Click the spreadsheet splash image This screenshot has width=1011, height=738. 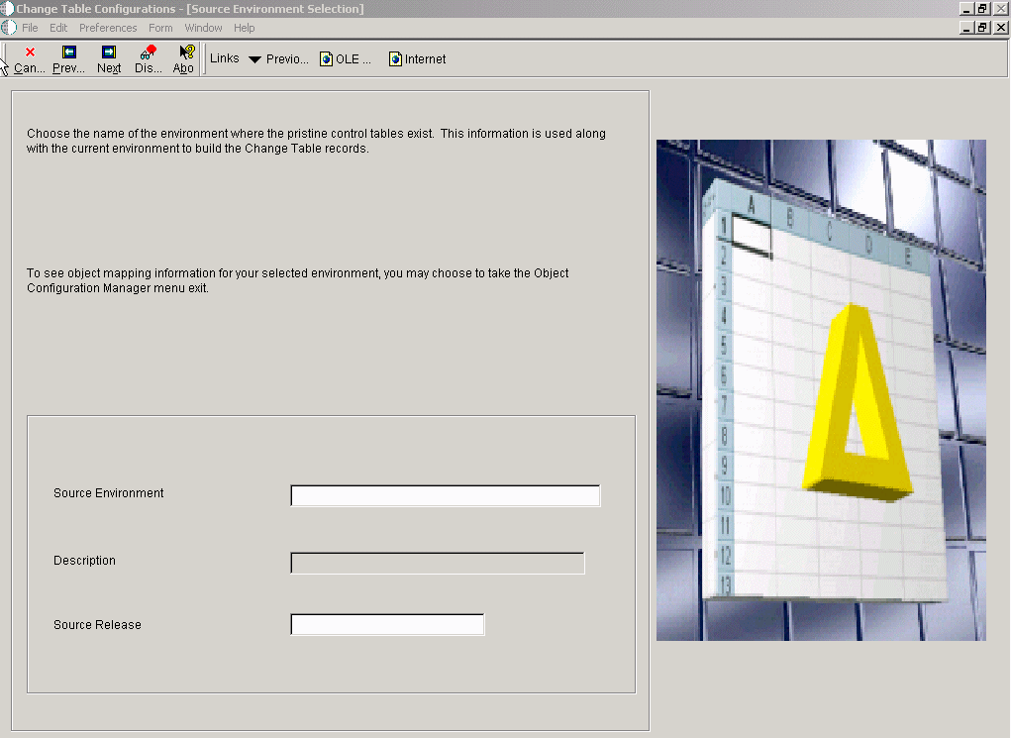(821, 390)
